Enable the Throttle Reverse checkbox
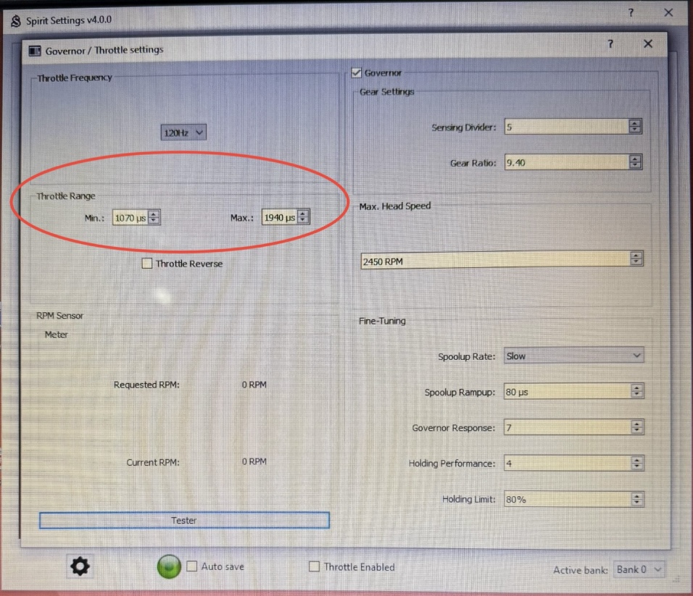693x596 pixels. tap(147, 264)
